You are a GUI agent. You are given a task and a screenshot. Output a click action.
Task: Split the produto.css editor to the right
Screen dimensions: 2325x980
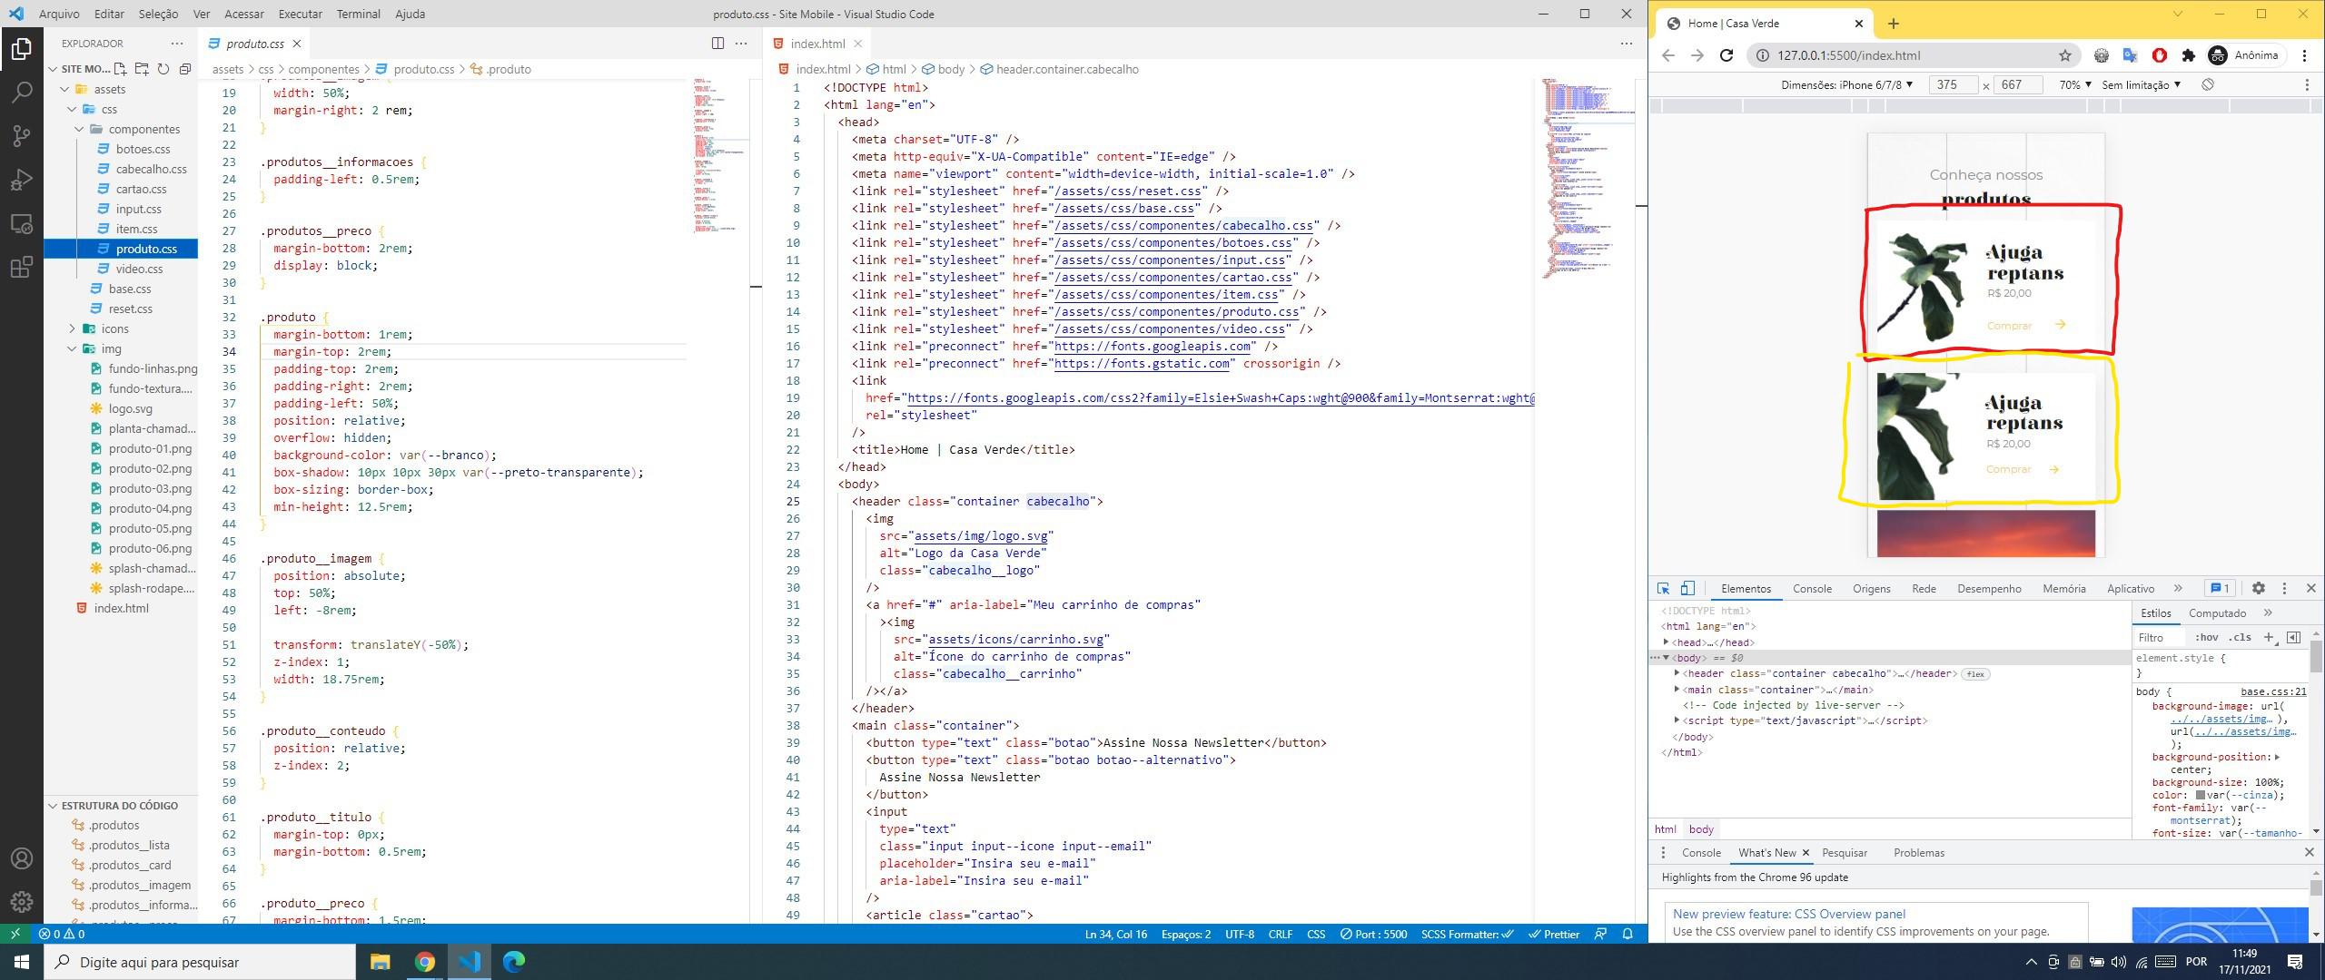pyautogui.click(x=717, y=44)
